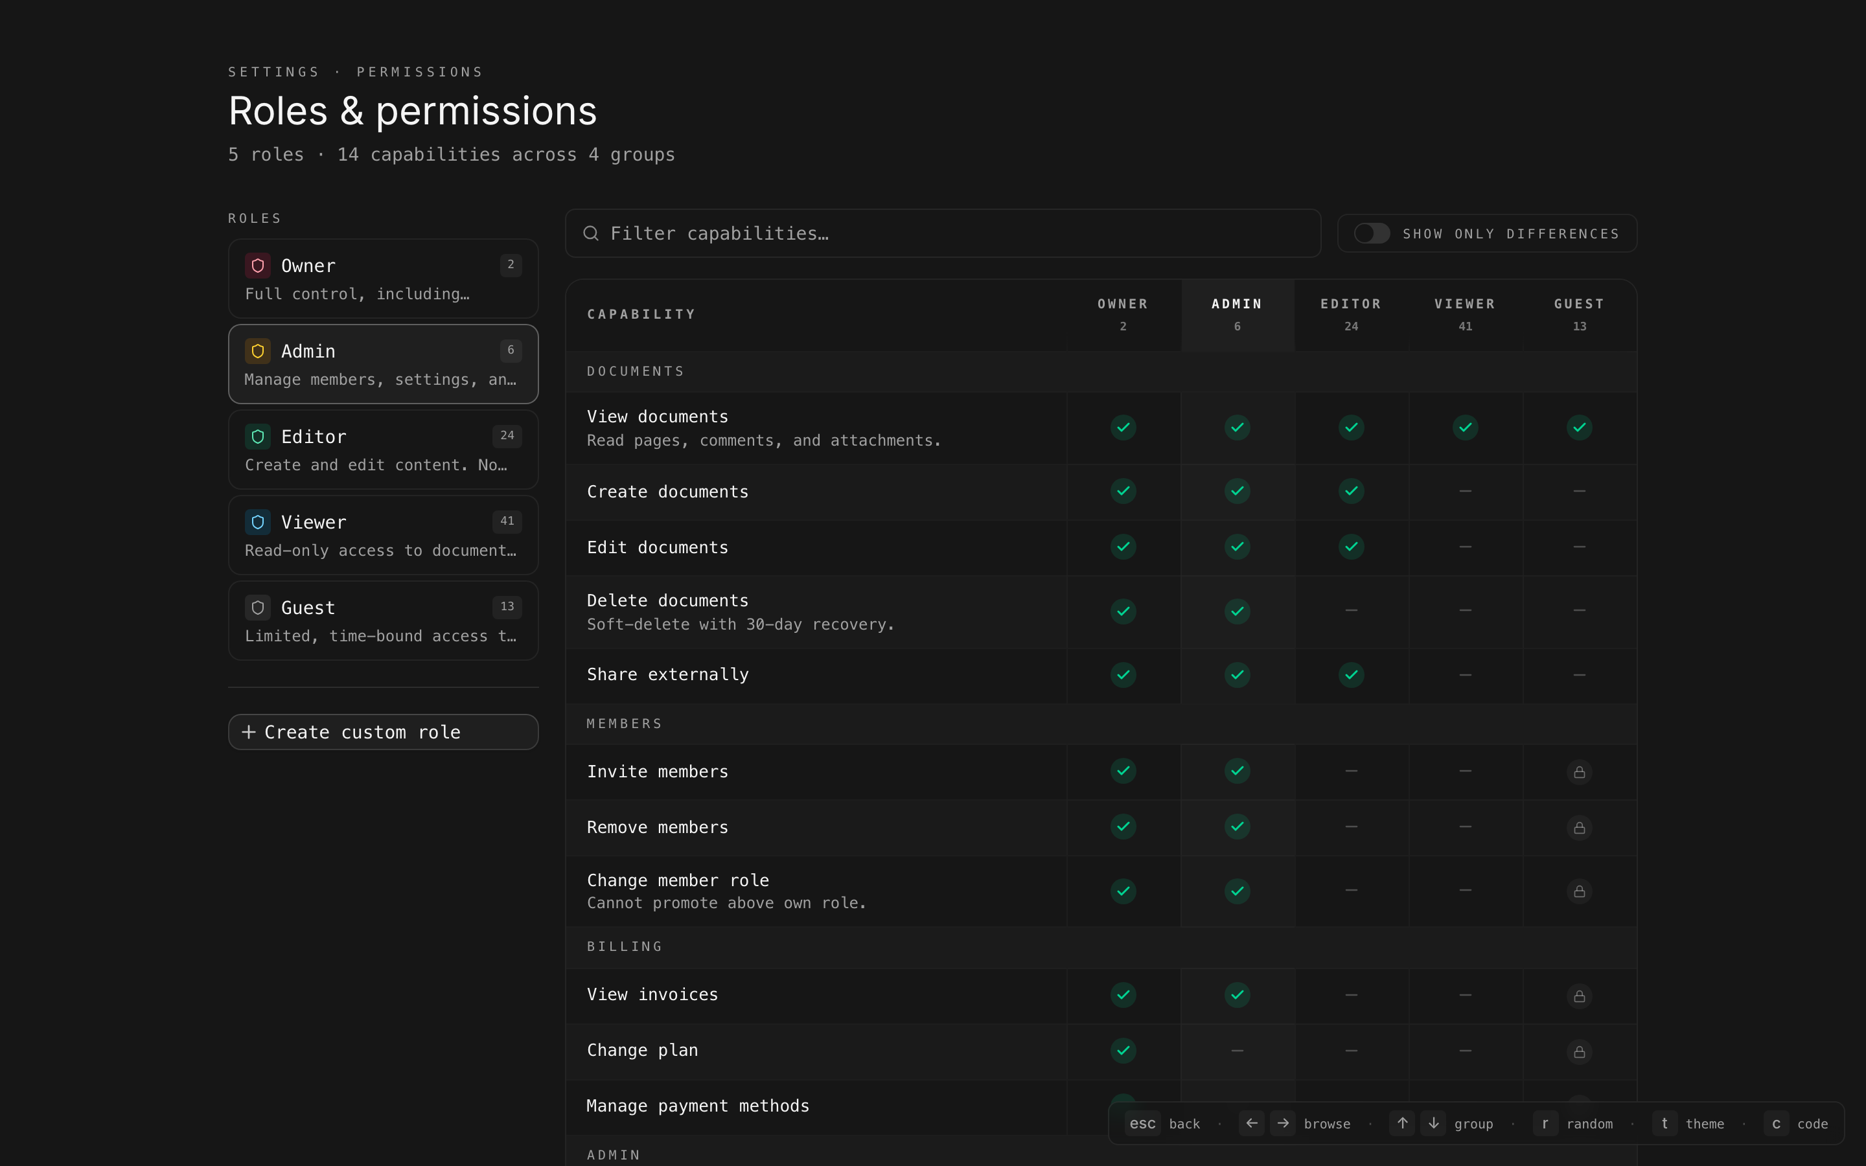Collapse the Billing group header
Image resolution: width=1866 pixels, height=1166 pixels.
pos(624,946)
